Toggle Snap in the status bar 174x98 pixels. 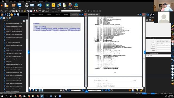coord(140,94)
